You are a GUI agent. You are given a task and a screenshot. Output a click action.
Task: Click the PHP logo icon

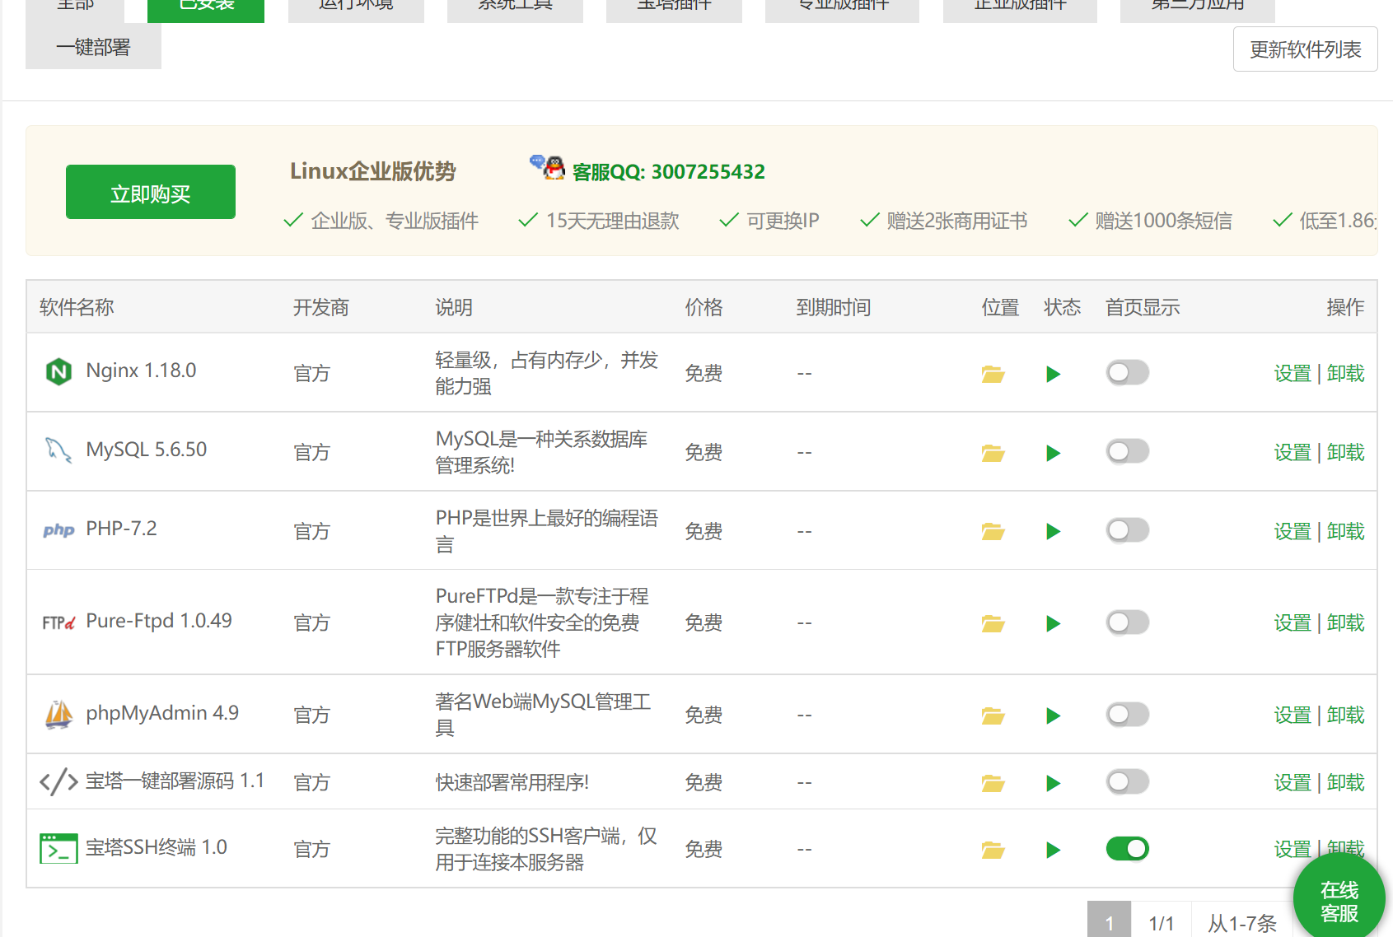(58, 530)
